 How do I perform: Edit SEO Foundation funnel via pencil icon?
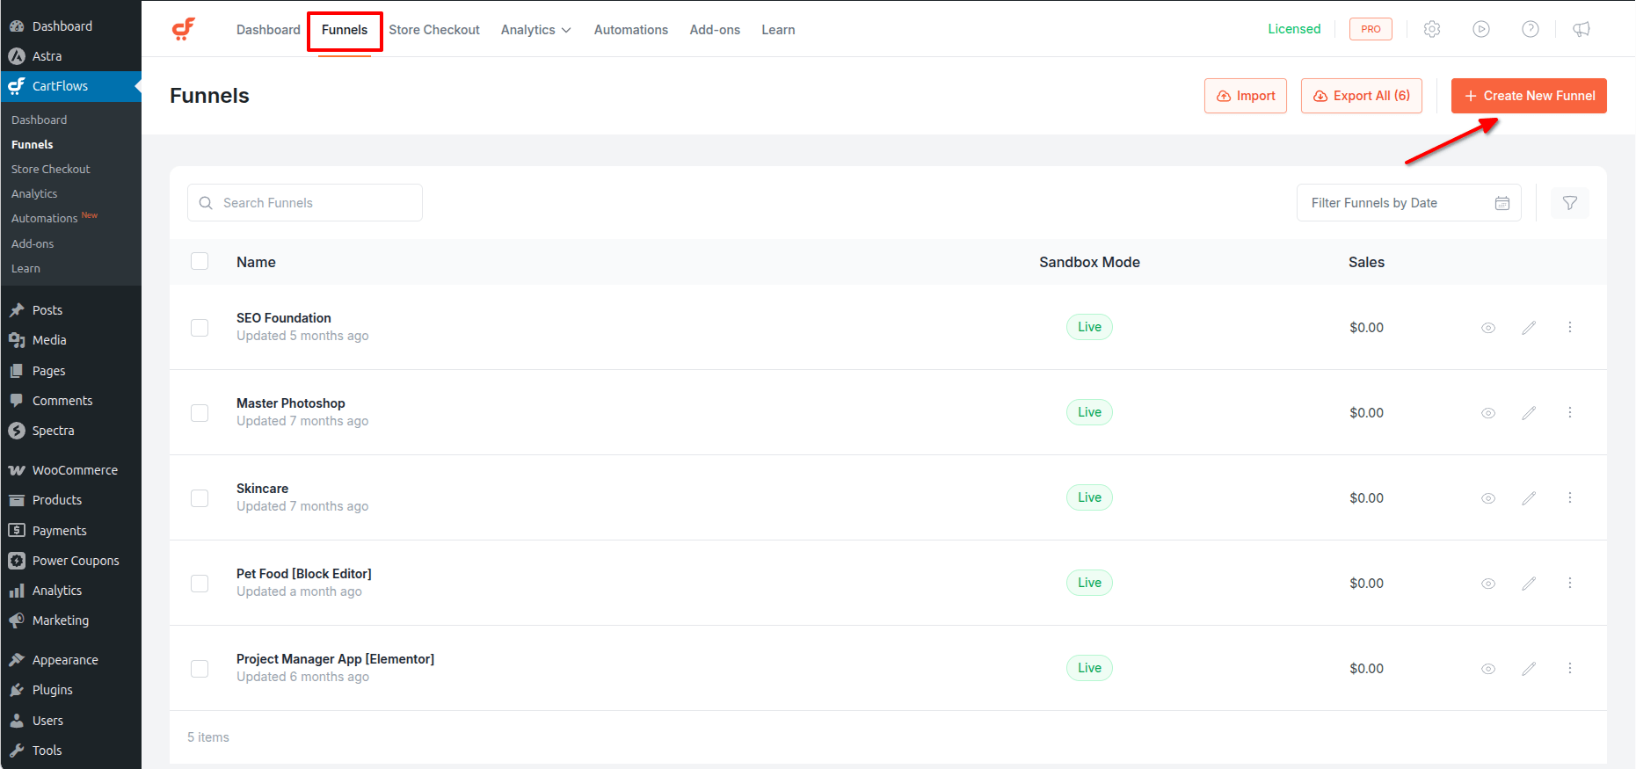point(1529,328)
